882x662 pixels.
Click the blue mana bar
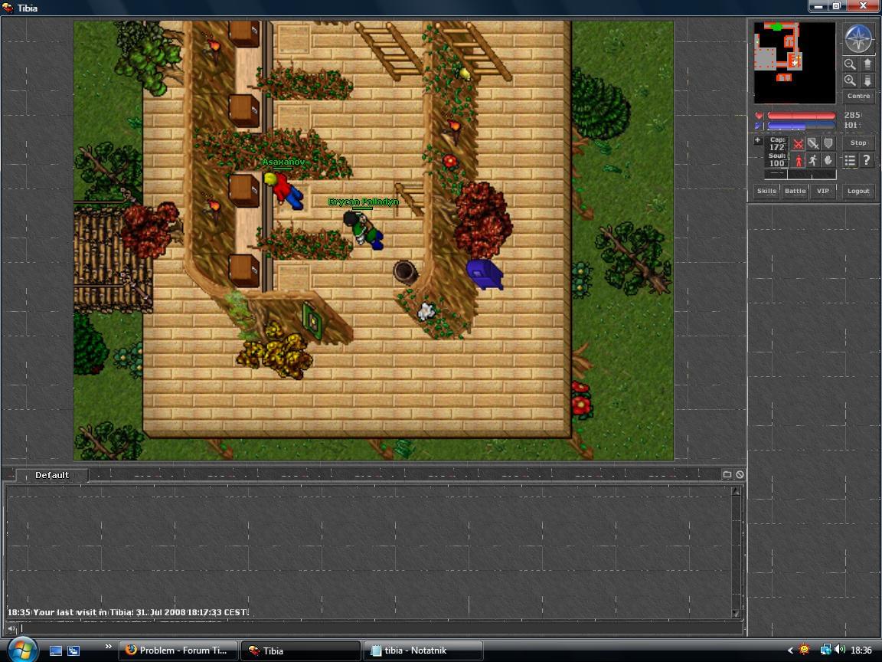tap(802, 126)
